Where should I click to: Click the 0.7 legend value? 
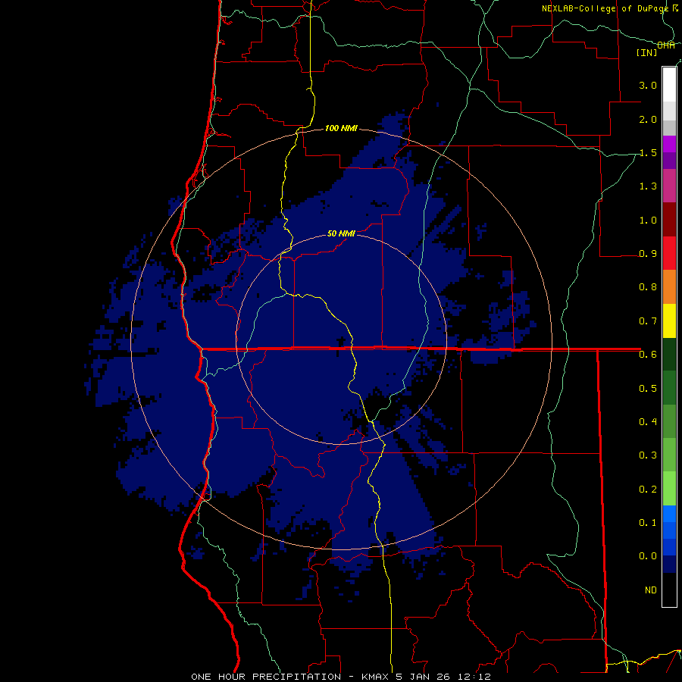[x=648, y=321]
